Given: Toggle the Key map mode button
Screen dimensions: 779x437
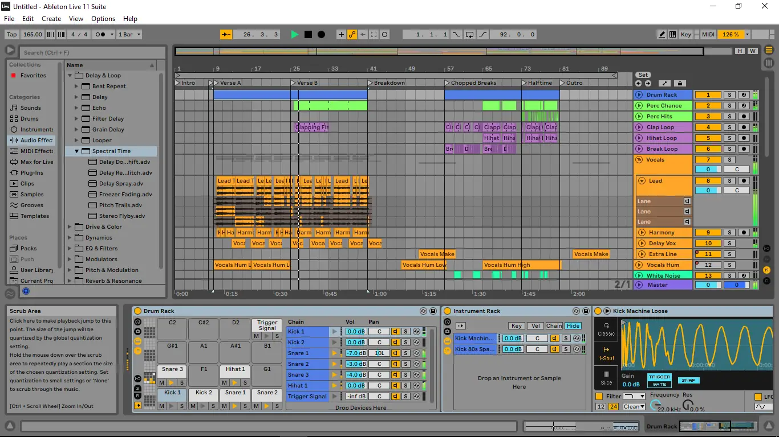Looking at the screenshot, I should pos(686,35).
